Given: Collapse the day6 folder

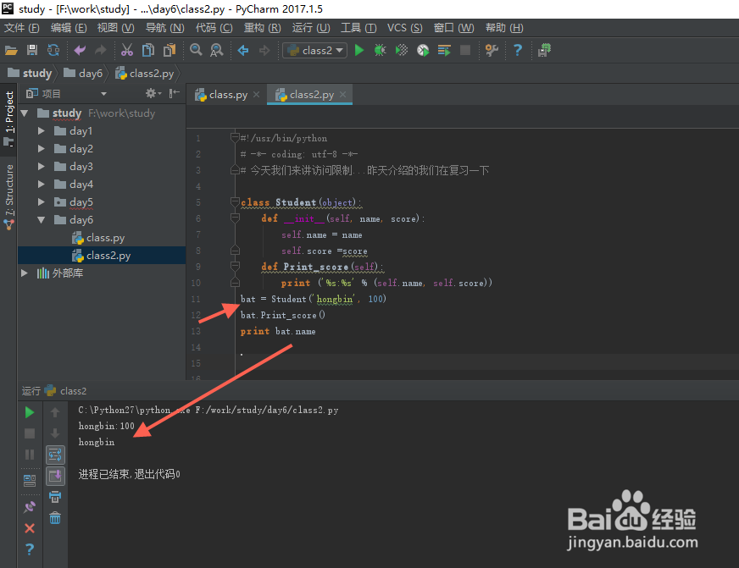Looking at the screenshot, I should click(41, 220).
